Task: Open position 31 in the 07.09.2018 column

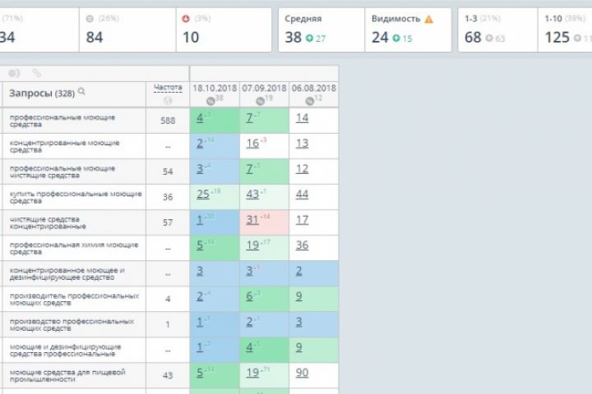Action: point(253,220)
